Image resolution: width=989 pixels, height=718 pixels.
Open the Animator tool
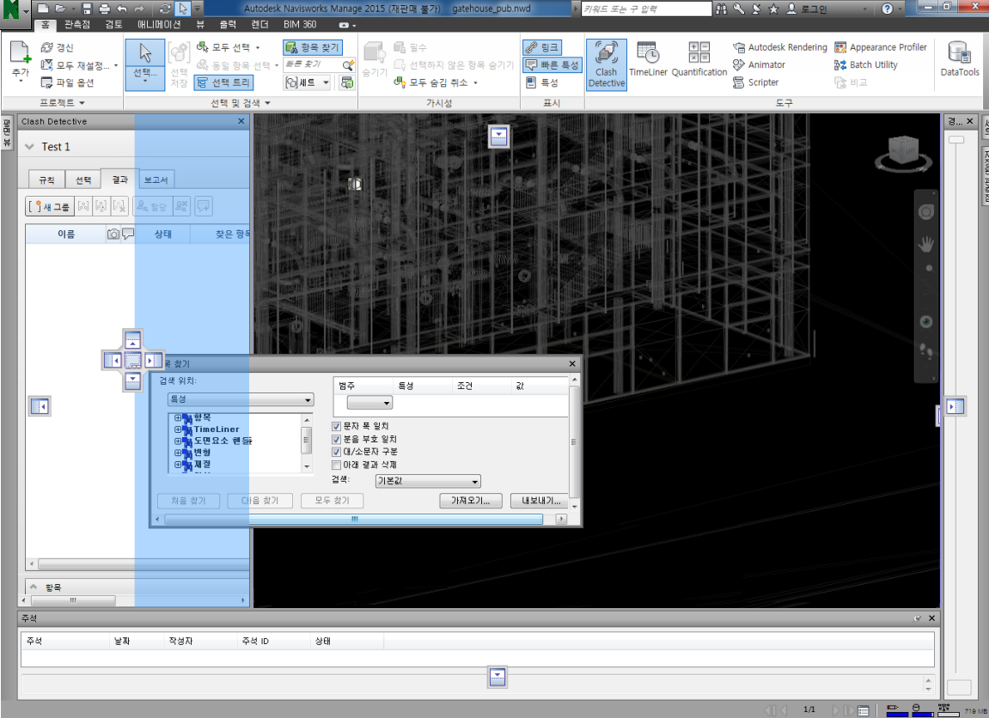click(x=759, y=65)
